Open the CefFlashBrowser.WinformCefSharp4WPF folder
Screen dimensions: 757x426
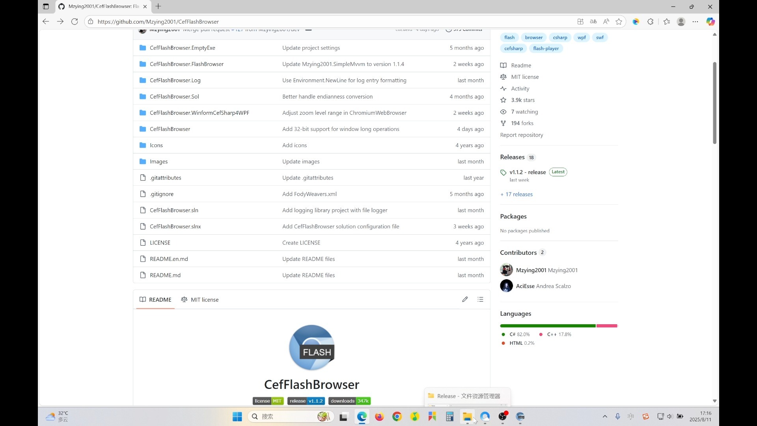pos(200,113)
